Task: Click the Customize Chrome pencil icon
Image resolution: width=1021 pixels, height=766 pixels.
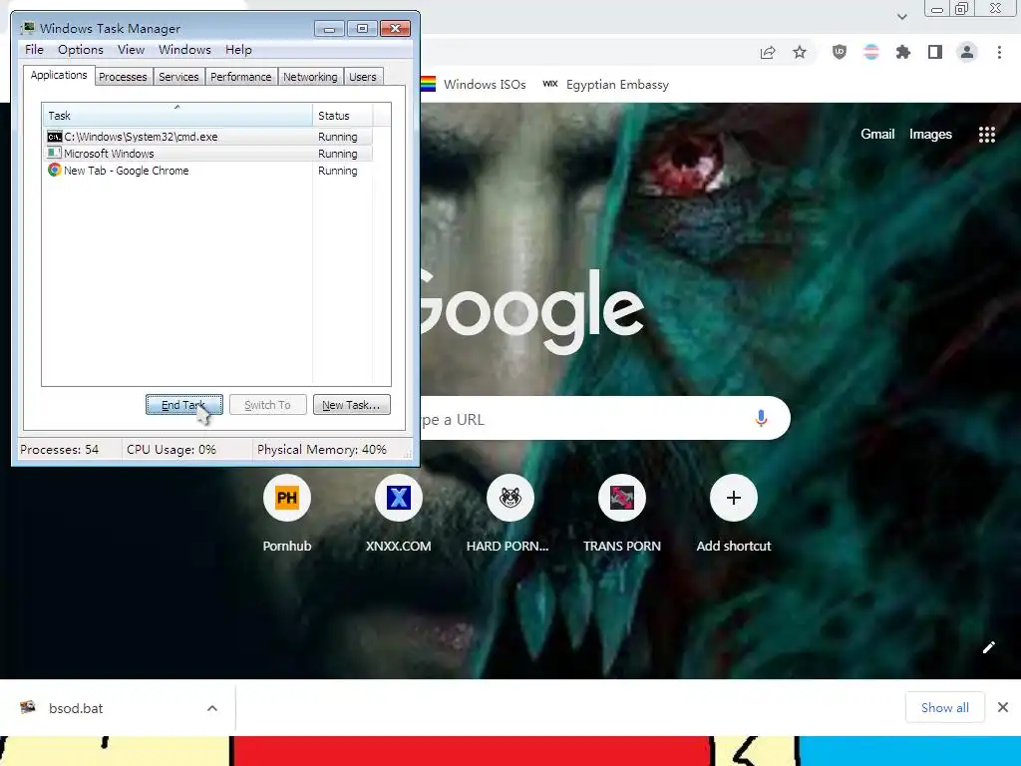Action: tap(988, 646)
